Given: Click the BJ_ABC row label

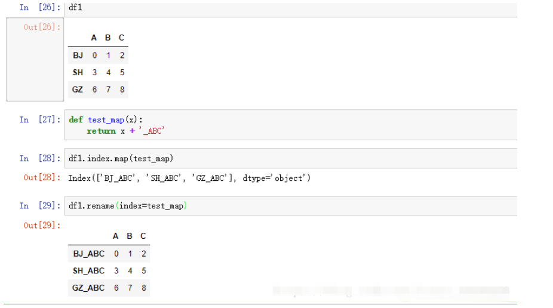Looking at the screenshot, I should 89,254.
